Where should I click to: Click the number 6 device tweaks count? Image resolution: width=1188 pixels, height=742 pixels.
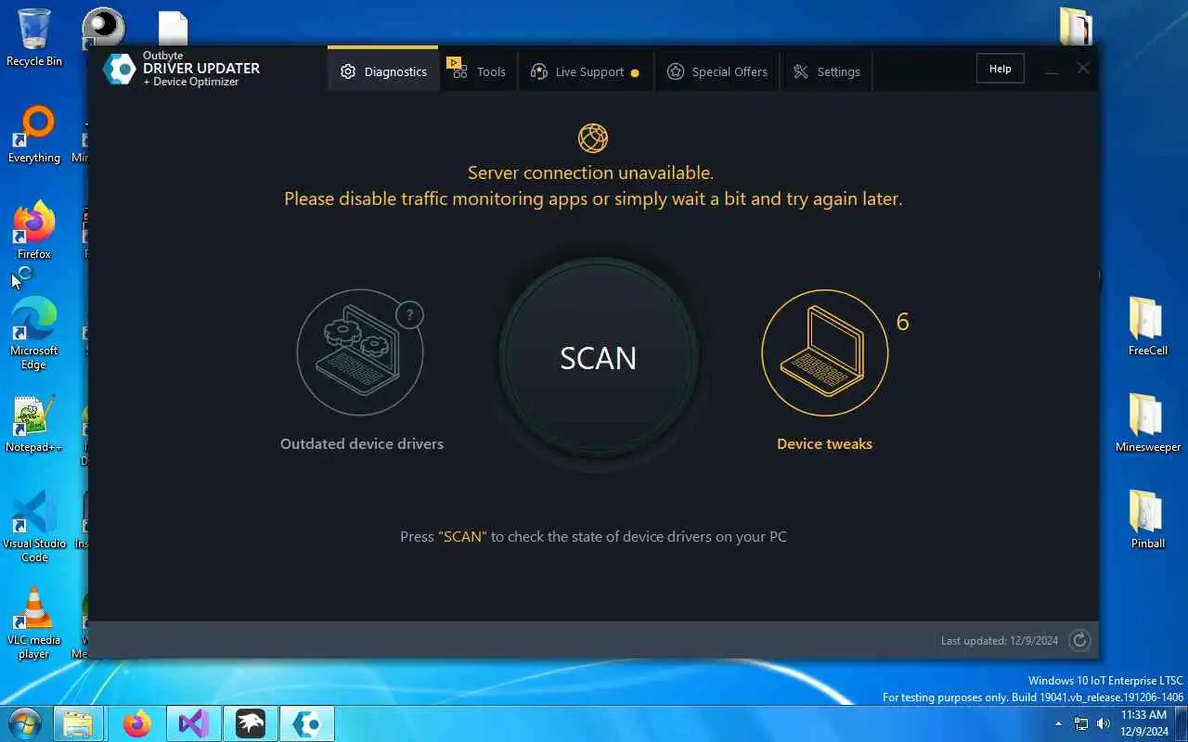tap(902, 322)
